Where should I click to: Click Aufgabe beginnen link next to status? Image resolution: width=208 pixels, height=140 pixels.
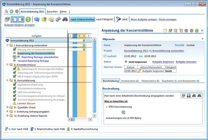click(163, 62)
